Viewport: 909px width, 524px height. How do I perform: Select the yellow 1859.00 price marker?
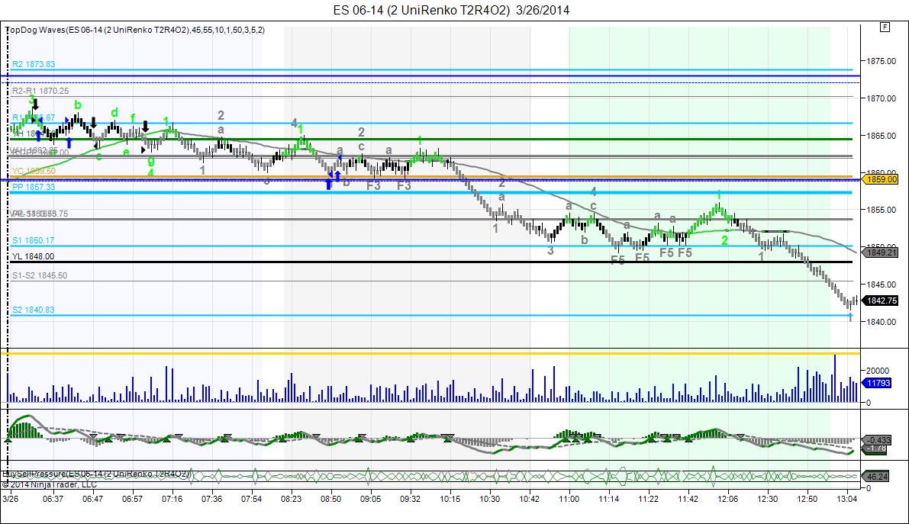point(882,180)
